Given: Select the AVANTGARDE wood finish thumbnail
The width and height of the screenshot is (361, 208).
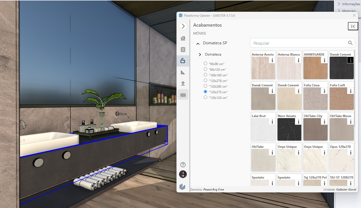Looking at the screenshot, I should point(315,68).
